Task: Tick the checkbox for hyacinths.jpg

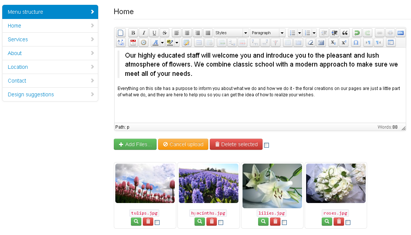Action: tap(221, 222)
